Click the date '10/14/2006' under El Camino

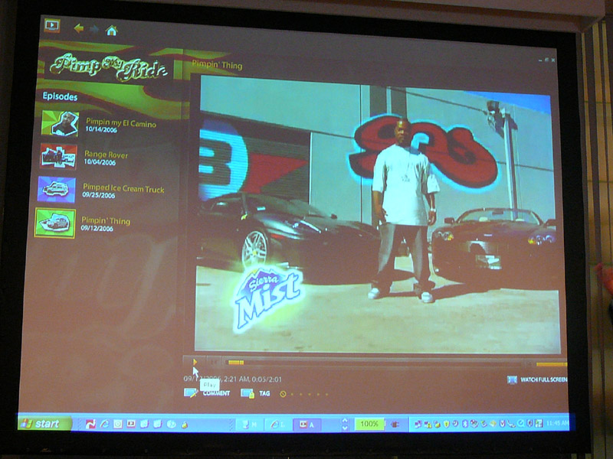[101, 129]
